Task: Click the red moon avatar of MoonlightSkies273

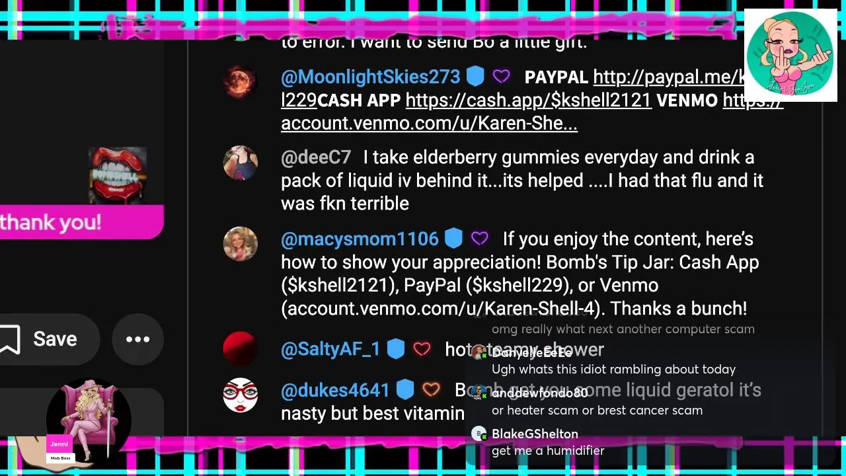Action: click(239, 82)
